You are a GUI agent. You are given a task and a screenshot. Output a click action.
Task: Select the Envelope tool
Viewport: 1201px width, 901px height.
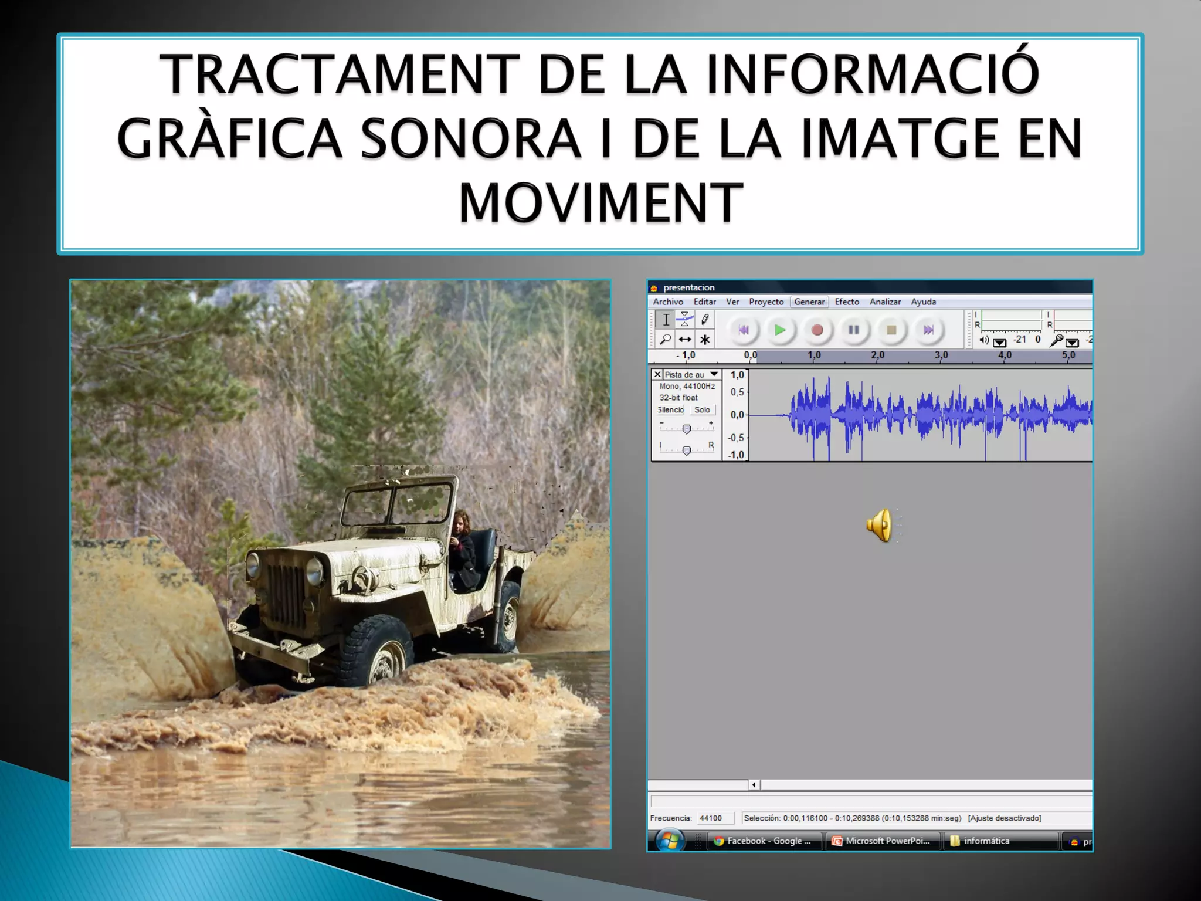tap(685, 320)
